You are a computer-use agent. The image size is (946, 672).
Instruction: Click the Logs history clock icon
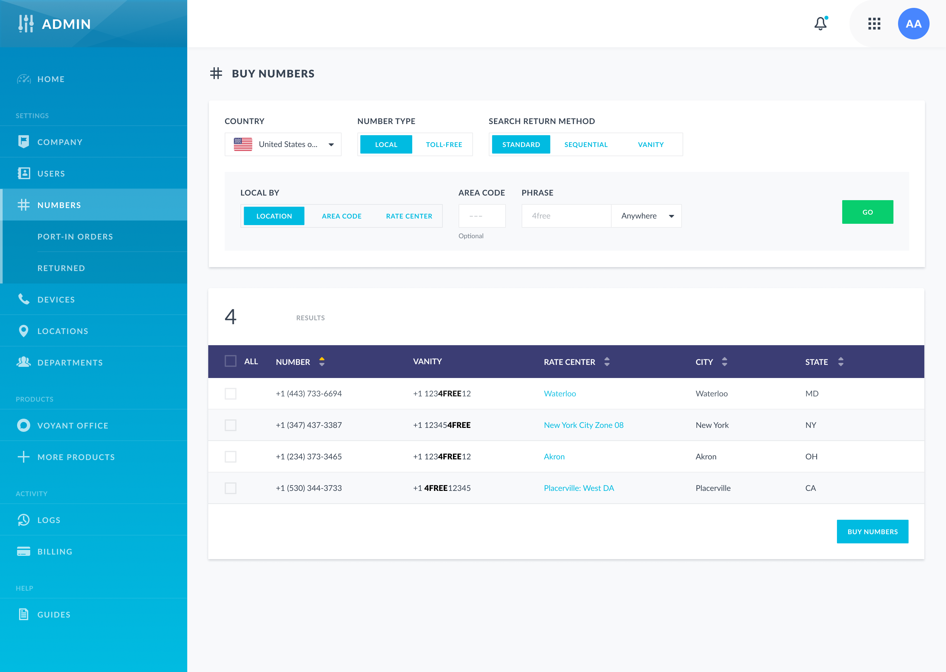(x=24, y=520)
